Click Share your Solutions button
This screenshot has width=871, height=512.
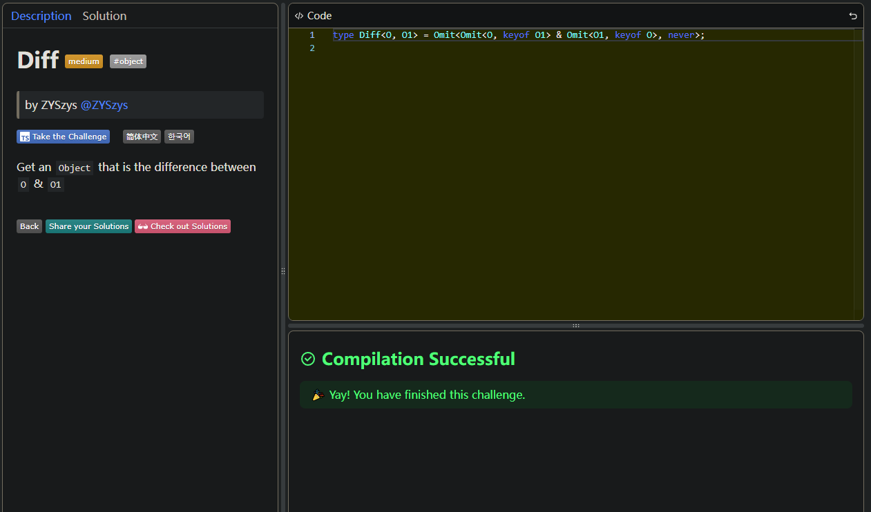point(88,226)
